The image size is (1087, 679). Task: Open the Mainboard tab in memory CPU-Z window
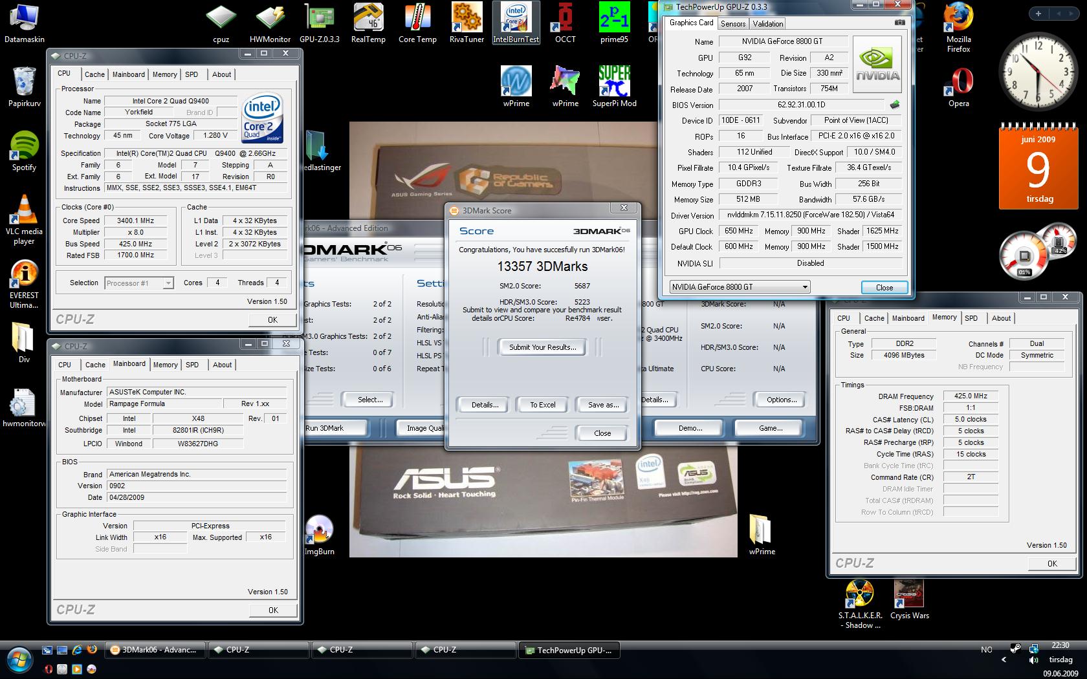(x=908, y=318)
